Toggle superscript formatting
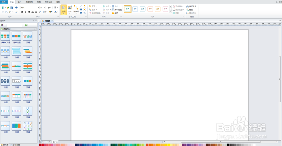 click(39, 12)
